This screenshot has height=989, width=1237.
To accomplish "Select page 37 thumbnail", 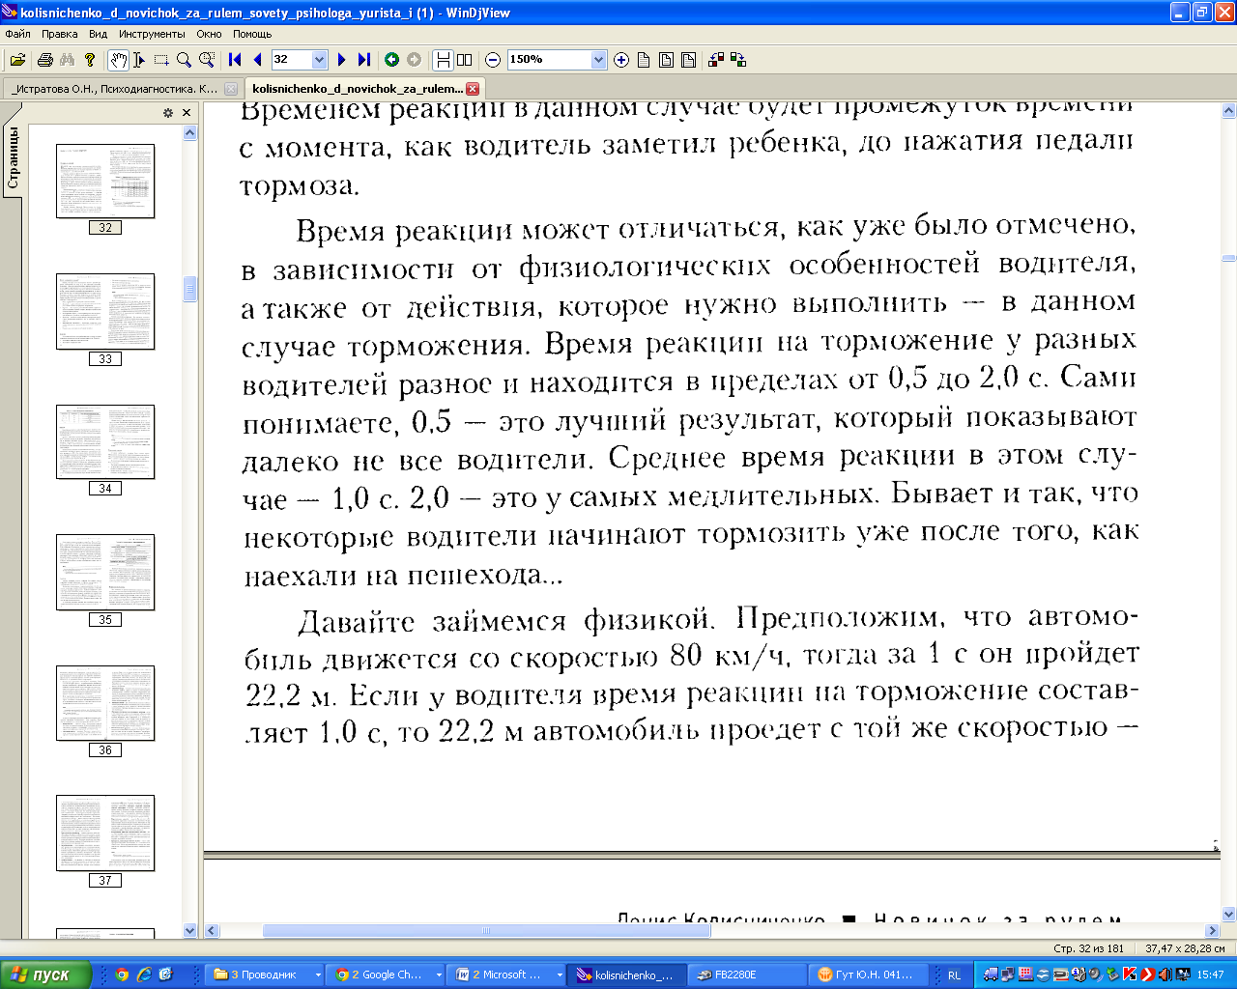I will pyautogui.click(x=105, y=834).
